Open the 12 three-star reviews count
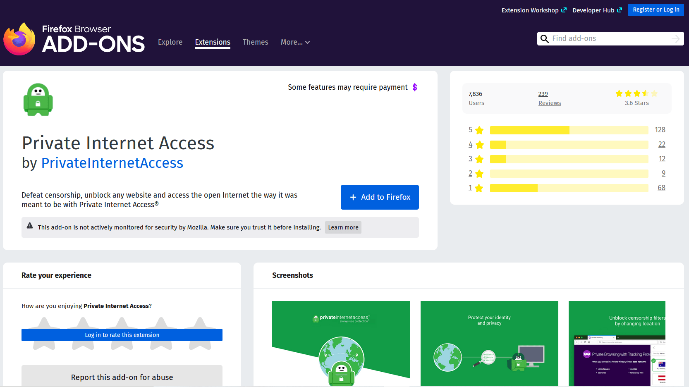The height and width of the screenshot is (387, 689). [x=662, y=159]
